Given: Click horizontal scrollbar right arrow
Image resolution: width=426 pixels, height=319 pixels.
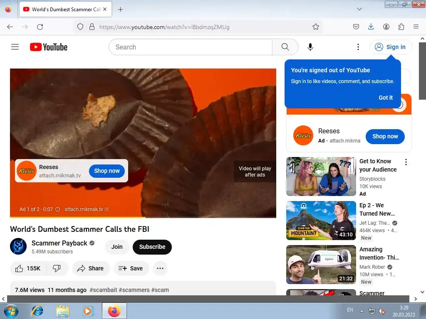Looking at the screenshot, I should 416,299.
